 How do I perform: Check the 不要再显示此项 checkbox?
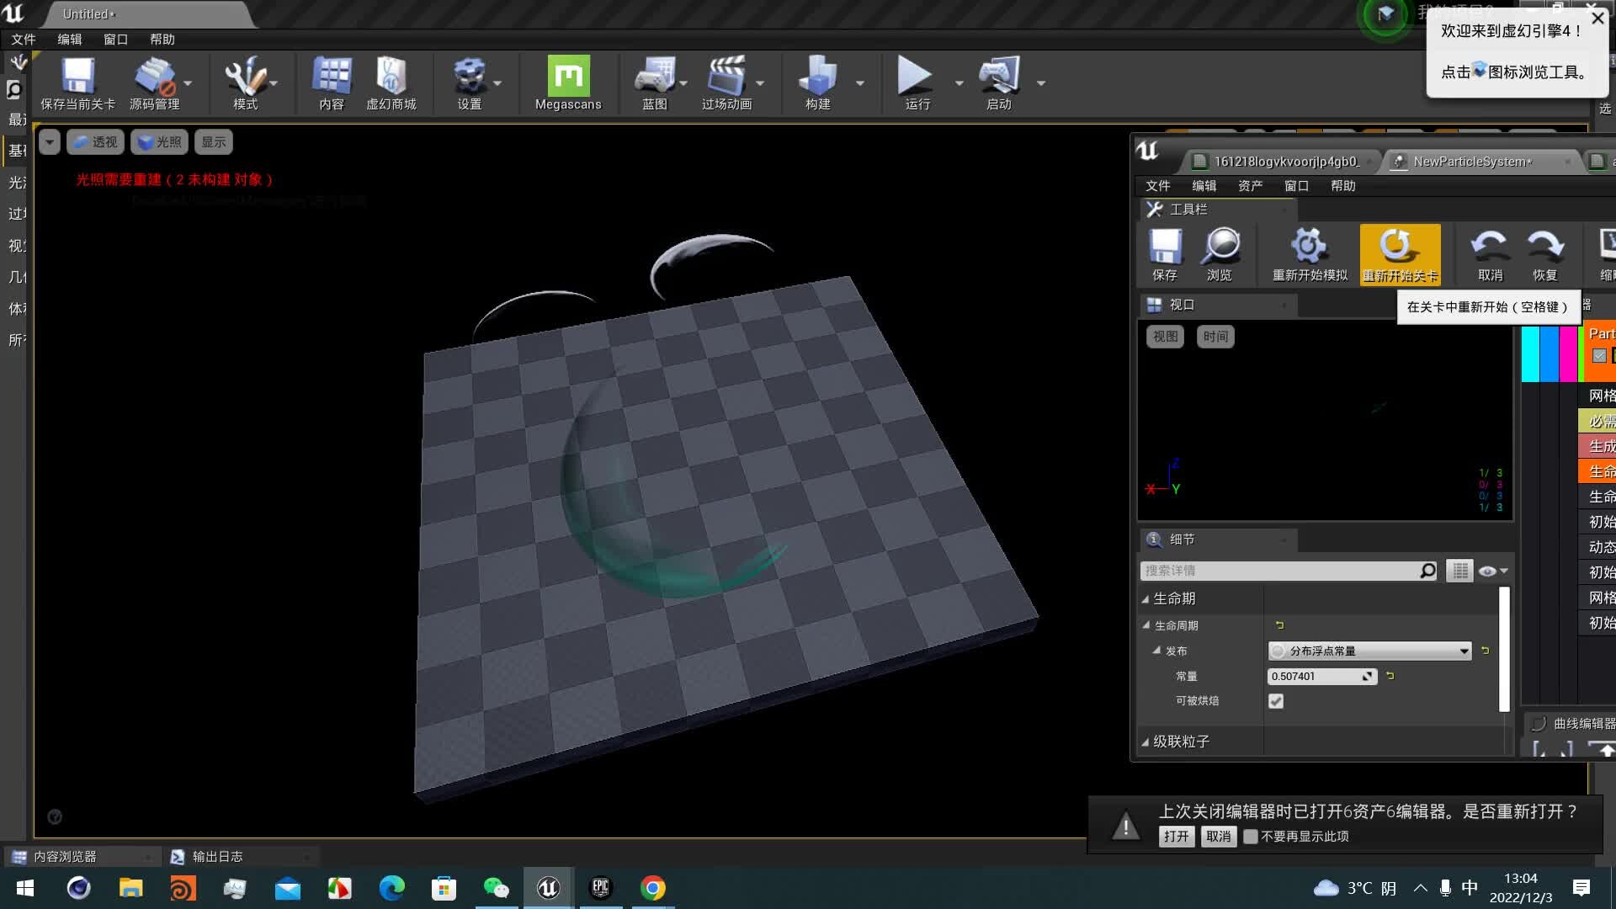pos(1251,837)
